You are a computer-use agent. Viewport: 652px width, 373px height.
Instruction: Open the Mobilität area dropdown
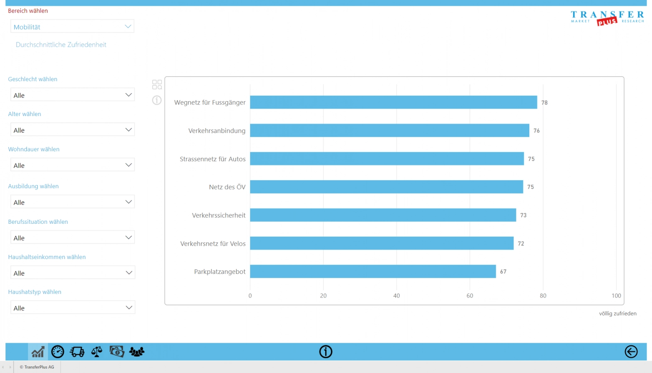click(72, 27)
